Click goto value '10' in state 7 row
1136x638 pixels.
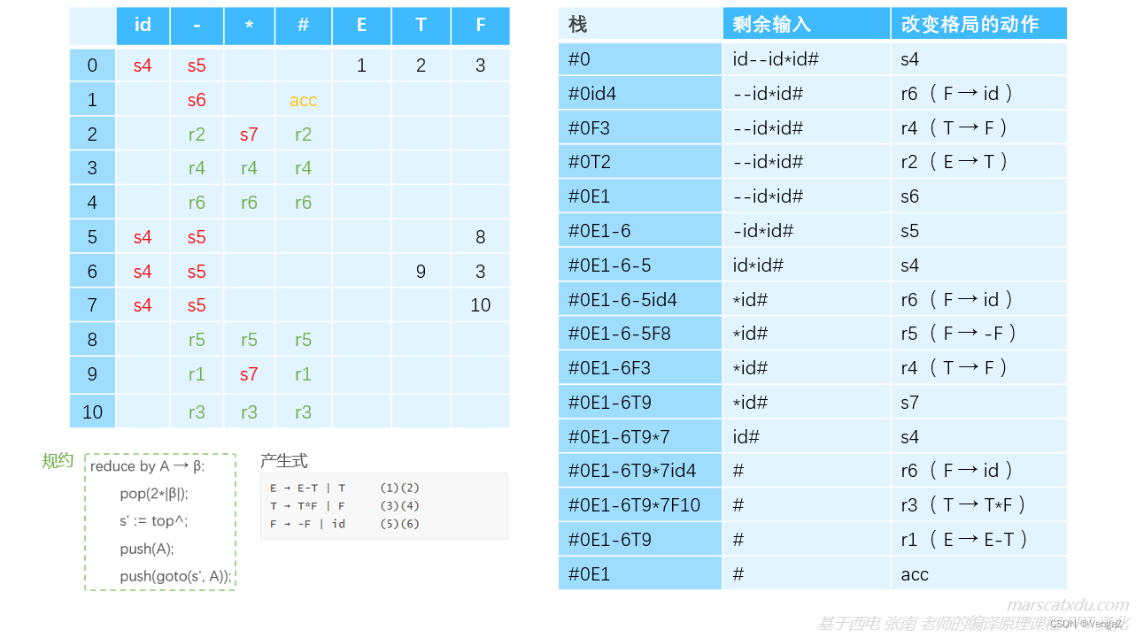pos(481,305)
